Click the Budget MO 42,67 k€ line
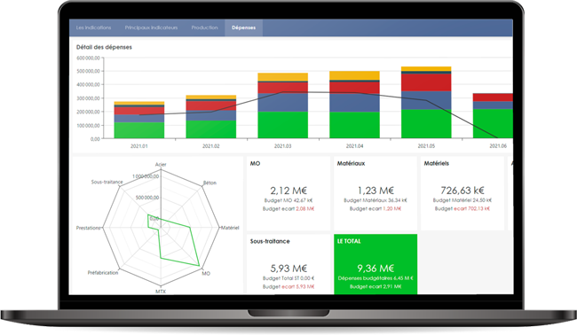577x335 pixels. tap(288, 200)
